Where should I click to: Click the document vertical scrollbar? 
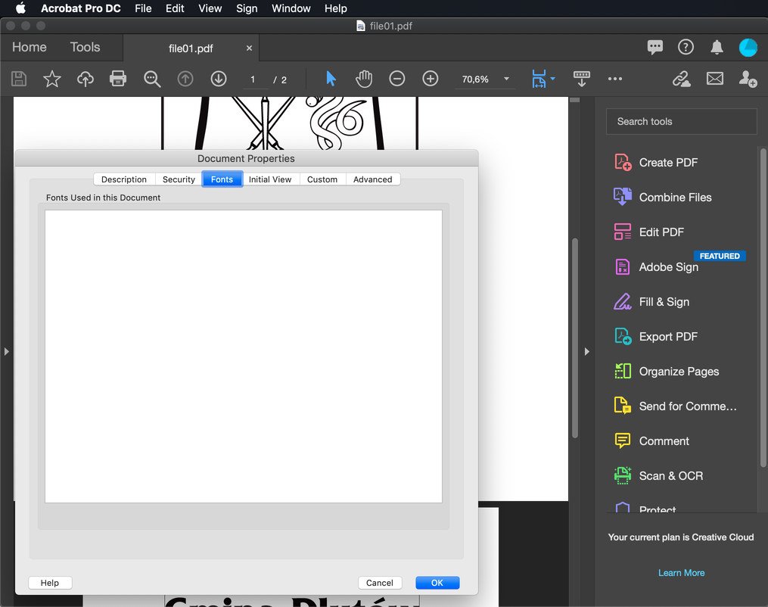tap(575, 338)
